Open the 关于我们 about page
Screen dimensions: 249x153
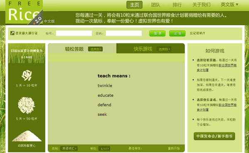coord(201,5)
